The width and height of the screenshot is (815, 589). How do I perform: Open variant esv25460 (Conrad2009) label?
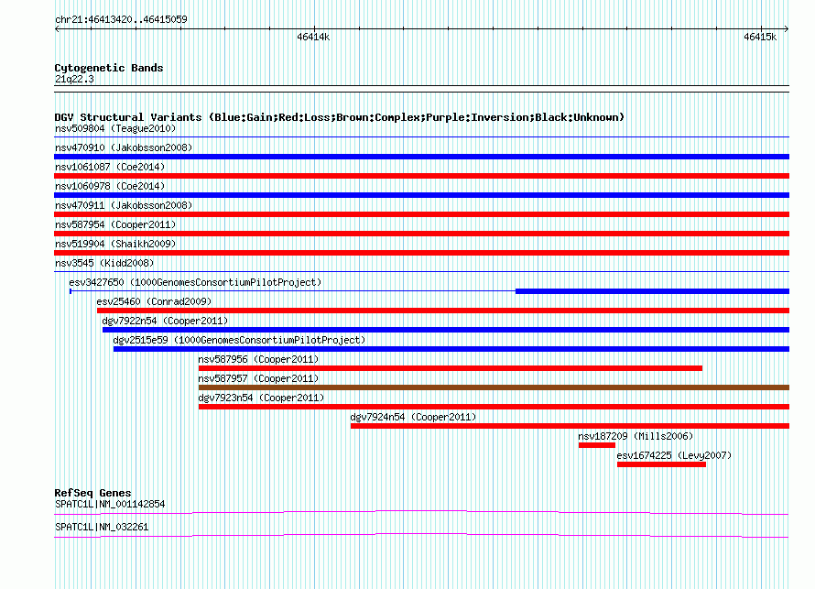154,301
